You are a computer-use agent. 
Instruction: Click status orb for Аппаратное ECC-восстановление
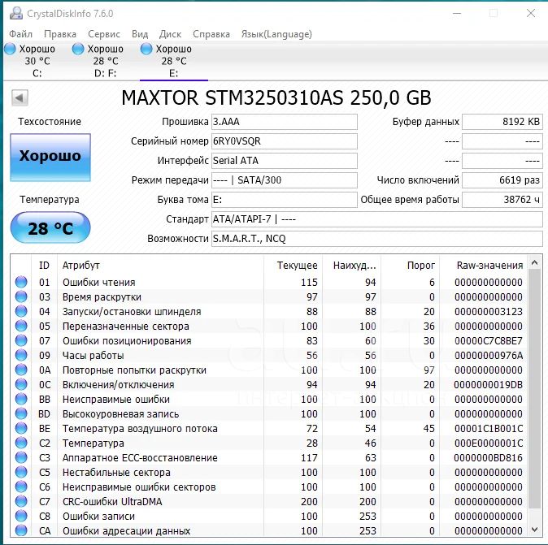(21, 458)
